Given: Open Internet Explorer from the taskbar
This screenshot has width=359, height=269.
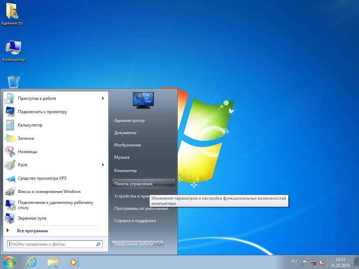Looking at the screenshot, I should [x=31, y=262].
